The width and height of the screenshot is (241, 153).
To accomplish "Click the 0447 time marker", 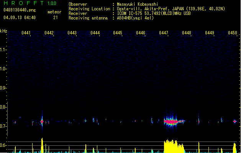I will point(164,33).
